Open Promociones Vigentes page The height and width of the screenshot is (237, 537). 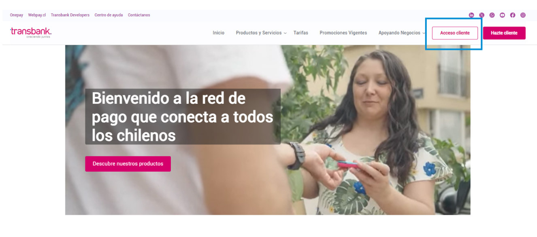343,33
